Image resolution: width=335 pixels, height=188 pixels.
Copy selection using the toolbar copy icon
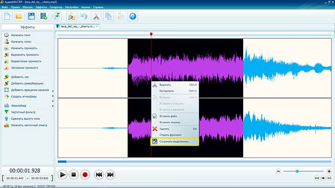[x=108, y=16]
